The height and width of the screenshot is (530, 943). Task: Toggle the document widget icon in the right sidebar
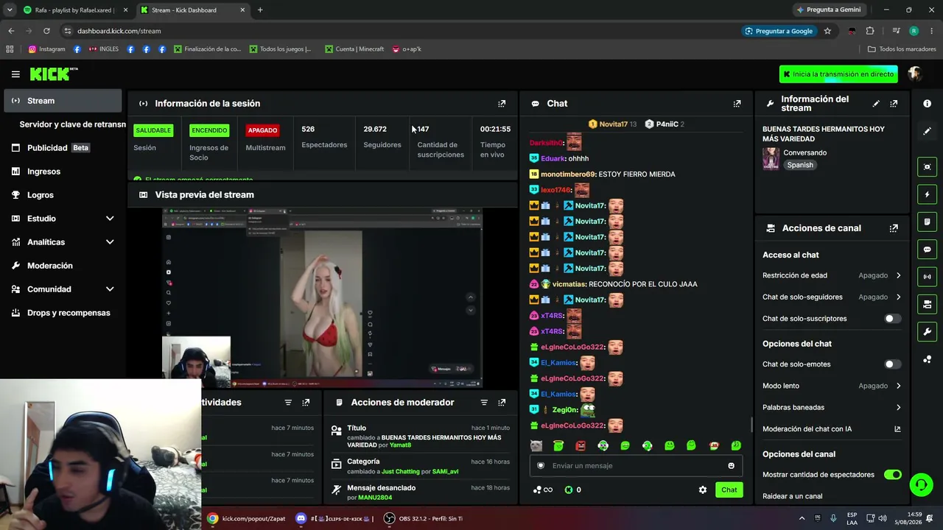tap(927, 222)
